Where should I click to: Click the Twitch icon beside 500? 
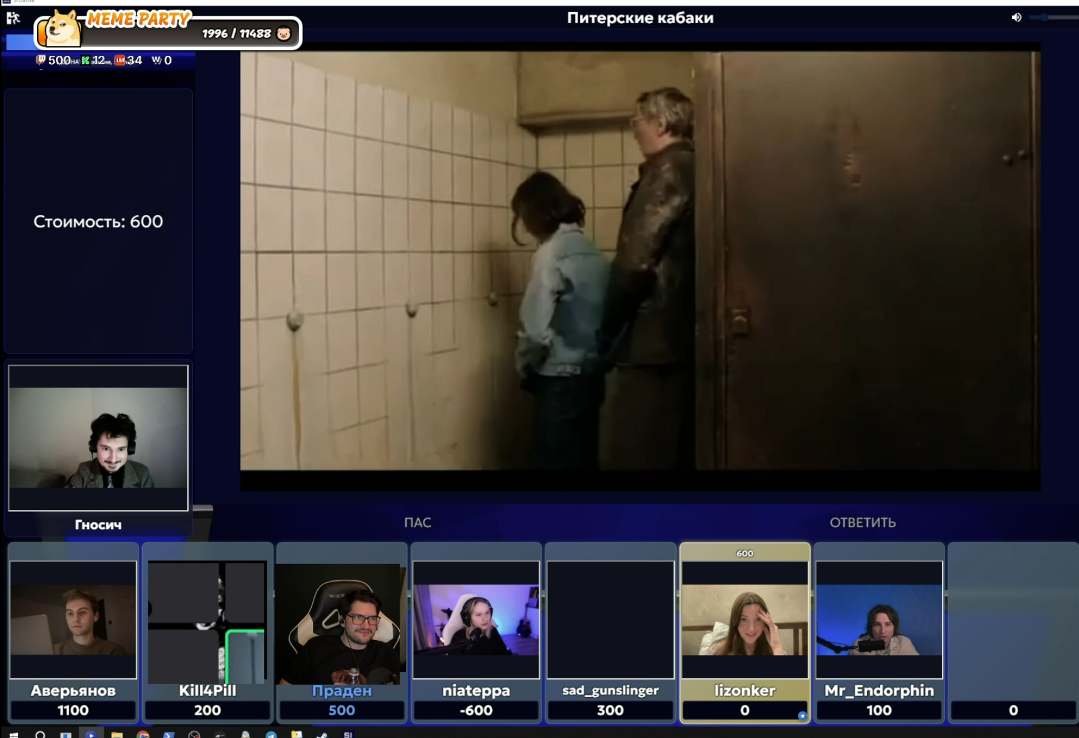[41, 60]
